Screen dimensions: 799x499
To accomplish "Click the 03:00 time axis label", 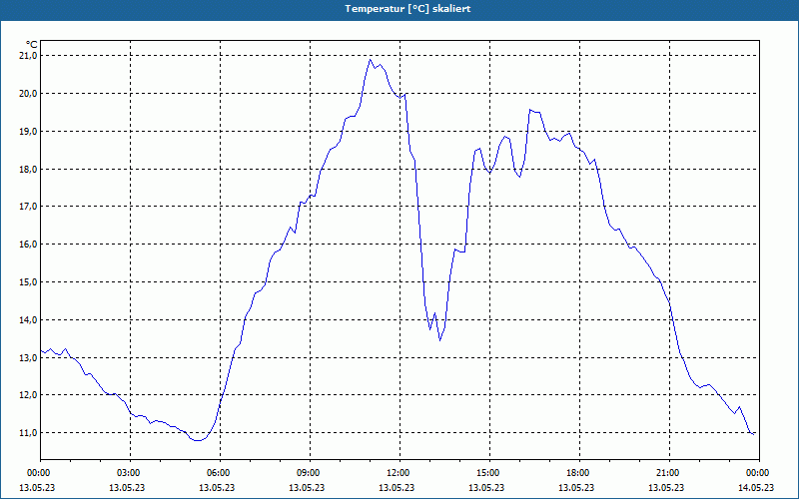I will click(x=131, y=473).
